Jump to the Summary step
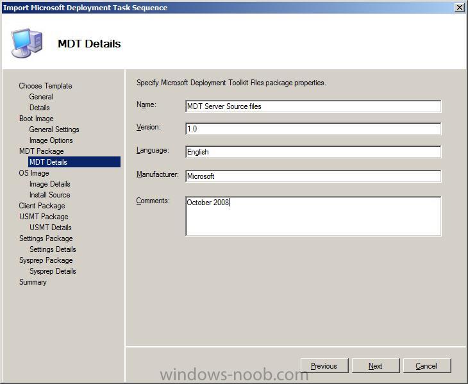 (x=33, y=282)
